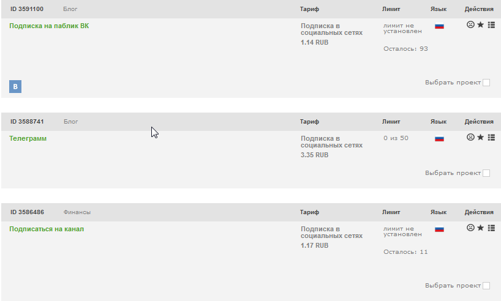Check Выбрать проект for Телеграмм project
This screenshot has width=501, height=301.
pos(486,173)
